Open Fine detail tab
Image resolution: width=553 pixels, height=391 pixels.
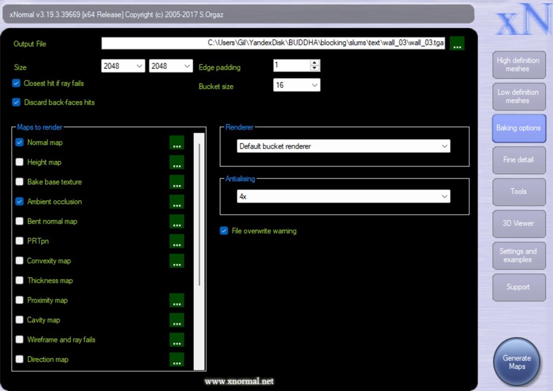[x=519, y=160]
